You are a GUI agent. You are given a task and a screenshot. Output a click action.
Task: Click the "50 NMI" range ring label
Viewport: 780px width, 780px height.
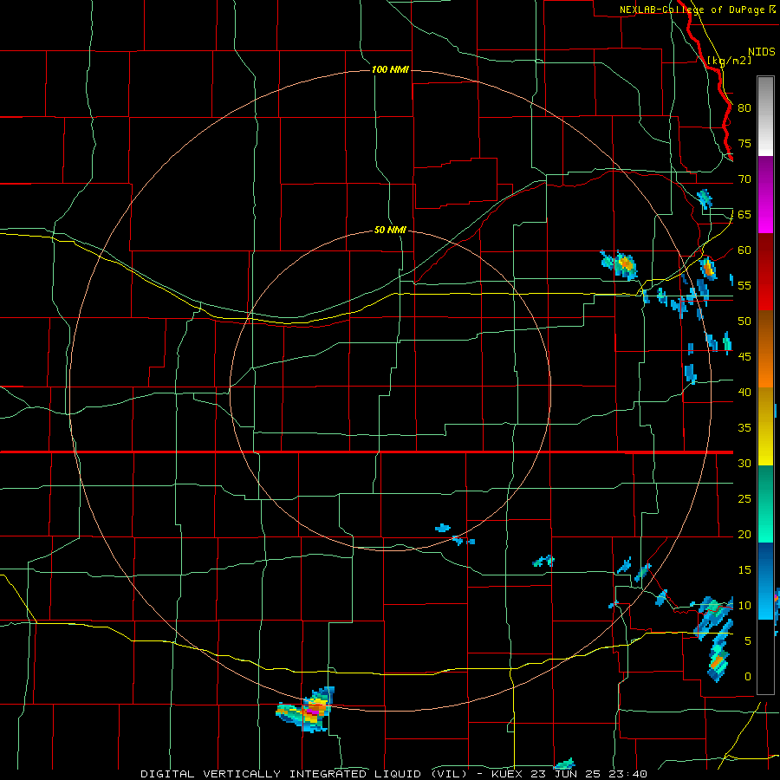[x=390, y=230]
